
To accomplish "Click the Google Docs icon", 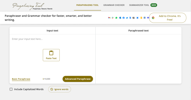I will click(130, 18).
